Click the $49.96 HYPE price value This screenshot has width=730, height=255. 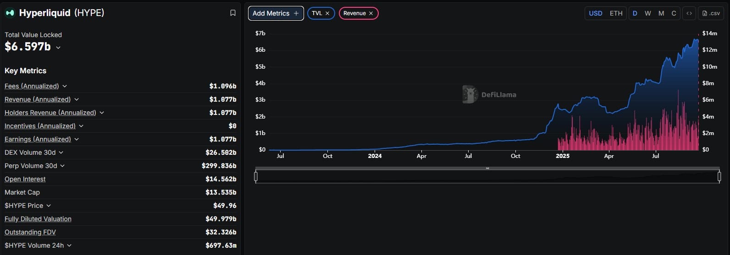tap(225, 206)
